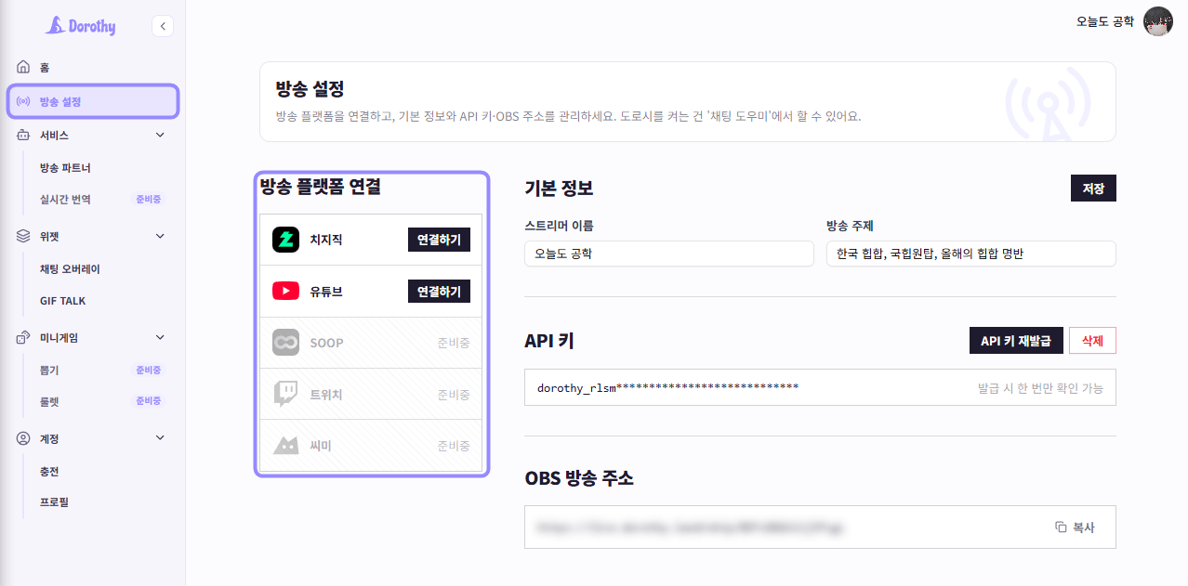Click the red 삭제 button
The image size is (1188, 586).
(x=1092, y=341)
